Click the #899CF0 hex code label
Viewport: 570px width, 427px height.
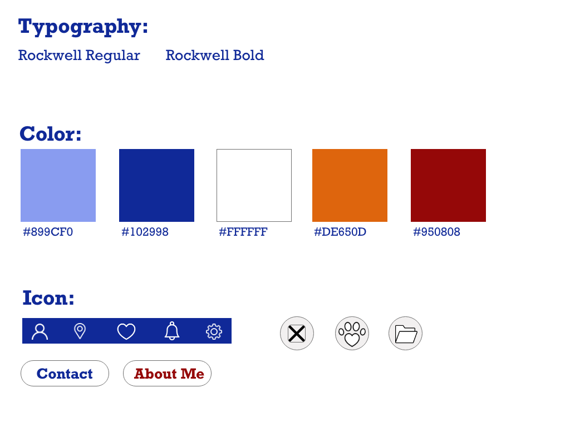coord(48,232)
